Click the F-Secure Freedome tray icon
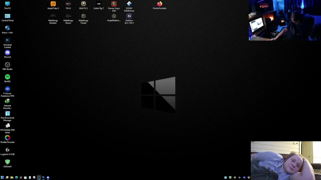Image resolution: width=321 pixels, height=180 pixels. click(x=244, y=177)
